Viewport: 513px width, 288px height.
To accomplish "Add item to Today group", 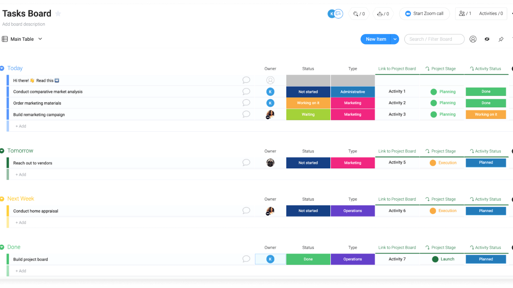I will [21, 126].
